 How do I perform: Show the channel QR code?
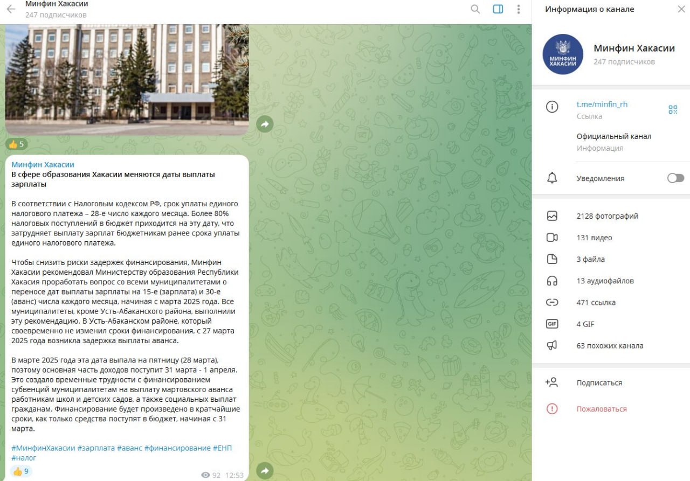[673, 110]
